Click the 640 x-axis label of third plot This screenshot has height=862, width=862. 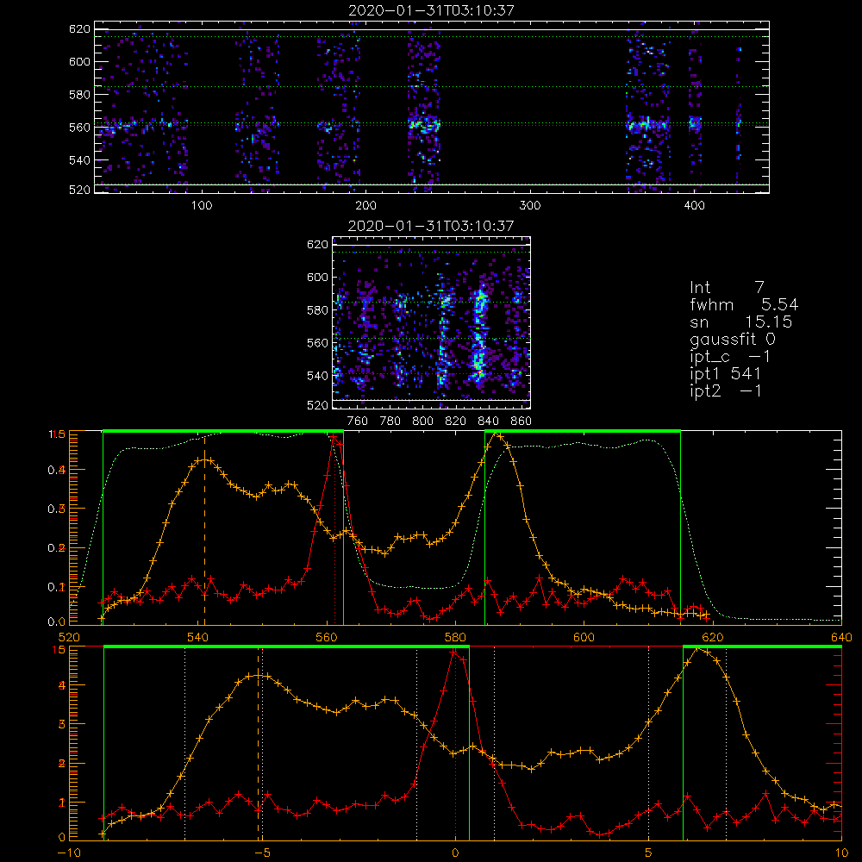click(x=841, y=637)
